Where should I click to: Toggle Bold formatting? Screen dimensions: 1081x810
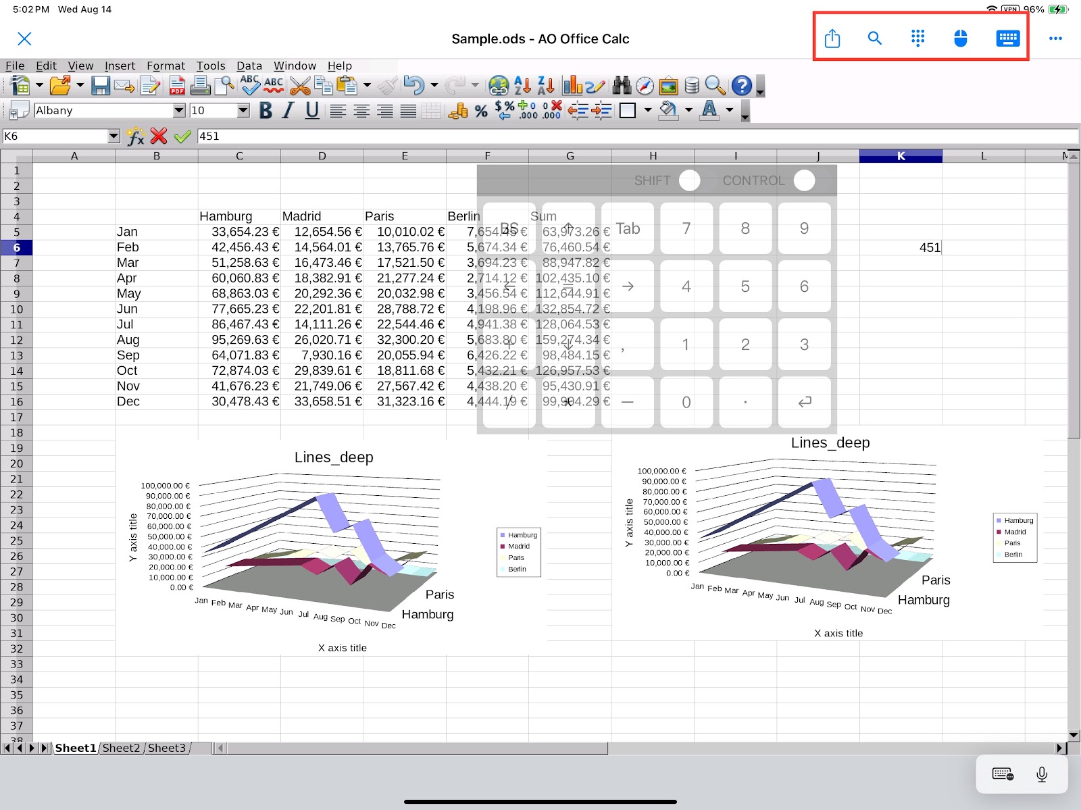266,111
